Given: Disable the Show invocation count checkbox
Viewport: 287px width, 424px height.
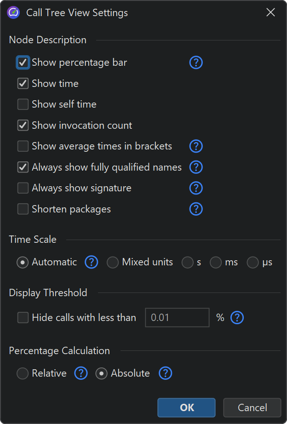Looking at the screenshot, I should (x=23, y=126).
